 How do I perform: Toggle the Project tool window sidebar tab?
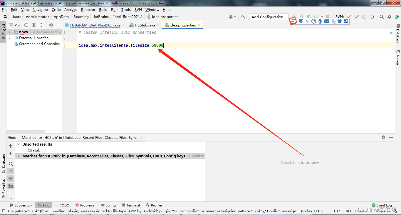coord(3,32)
